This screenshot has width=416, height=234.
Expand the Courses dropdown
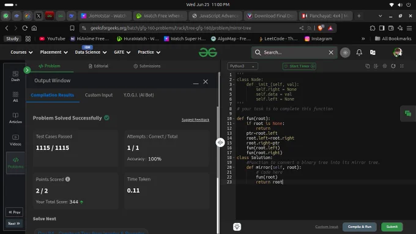(x=21, y=52)
